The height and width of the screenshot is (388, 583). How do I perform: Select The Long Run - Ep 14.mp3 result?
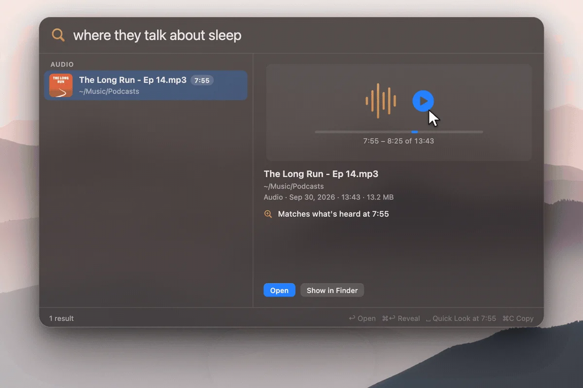coord(146,85)
